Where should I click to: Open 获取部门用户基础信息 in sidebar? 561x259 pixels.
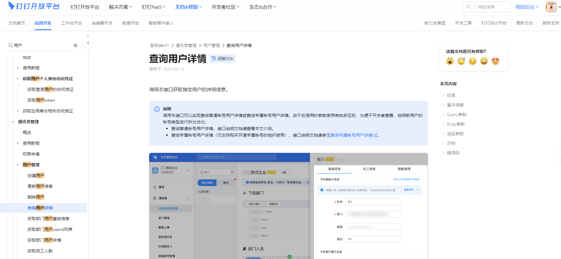[x=48, y=219]
